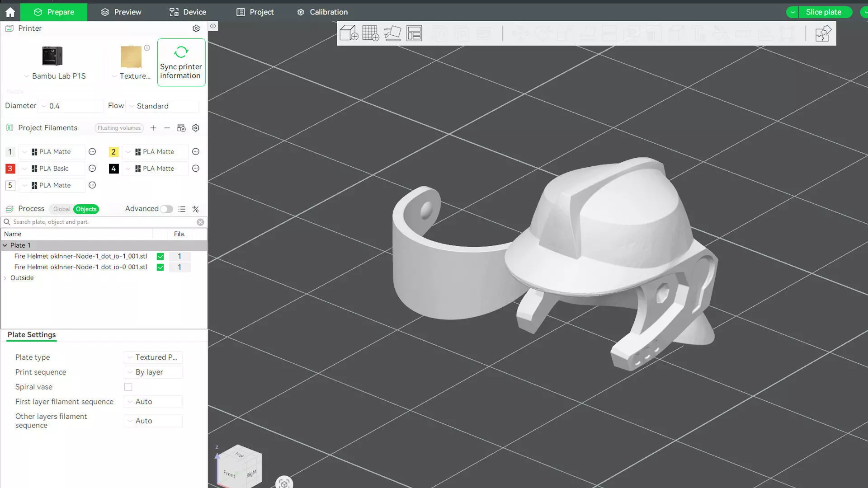Open the Print sequence By layer dropdown
This screenshot has height=488, width=868.
tap(154, 372)
